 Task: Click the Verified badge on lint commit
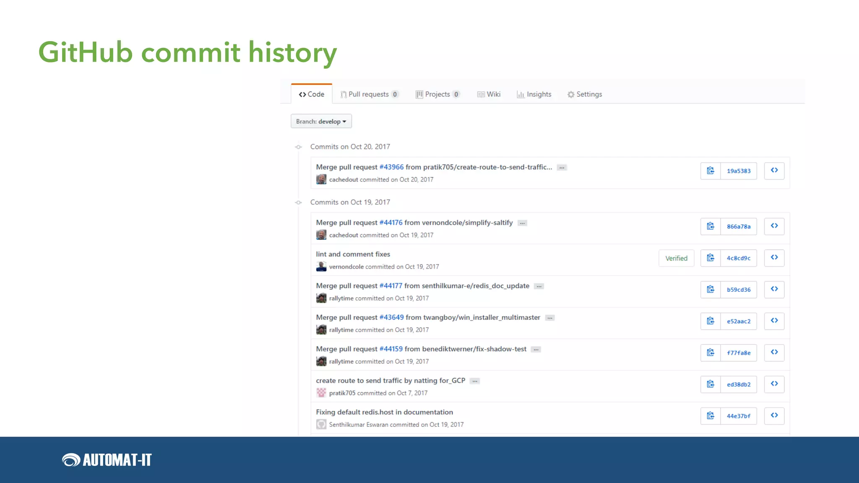tap(676, 258)
